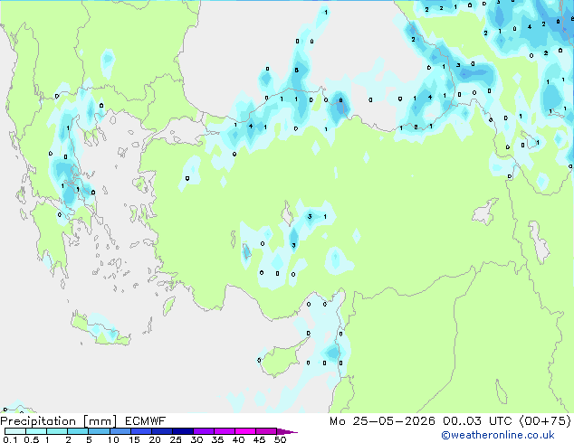Click the above-50 legend arrow tip

tap(287, 431)
